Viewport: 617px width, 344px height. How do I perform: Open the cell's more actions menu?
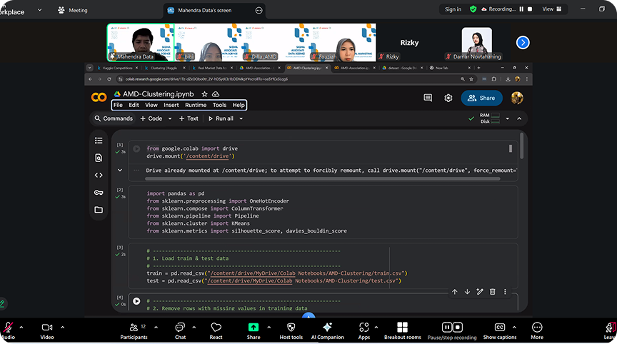click(505, 292)
